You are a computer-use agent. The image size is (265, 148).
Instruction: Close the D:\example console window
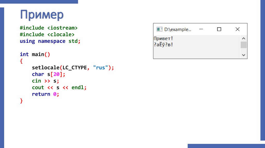[238, 29]
